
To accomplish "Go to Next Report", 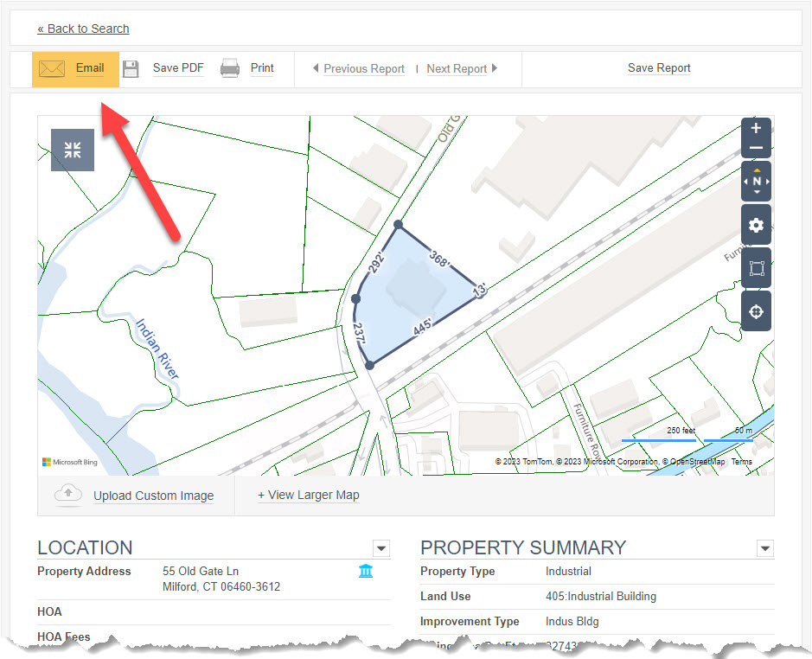I will [x=462, y=68].
